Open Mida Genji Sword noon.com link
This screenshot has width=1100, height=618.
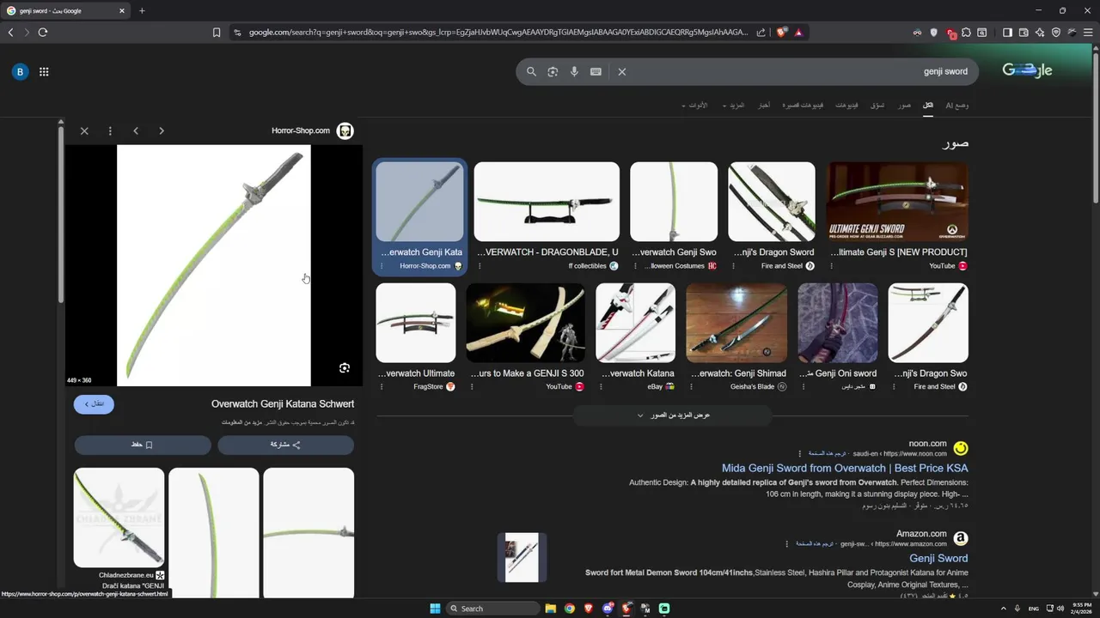pos(845,469)
